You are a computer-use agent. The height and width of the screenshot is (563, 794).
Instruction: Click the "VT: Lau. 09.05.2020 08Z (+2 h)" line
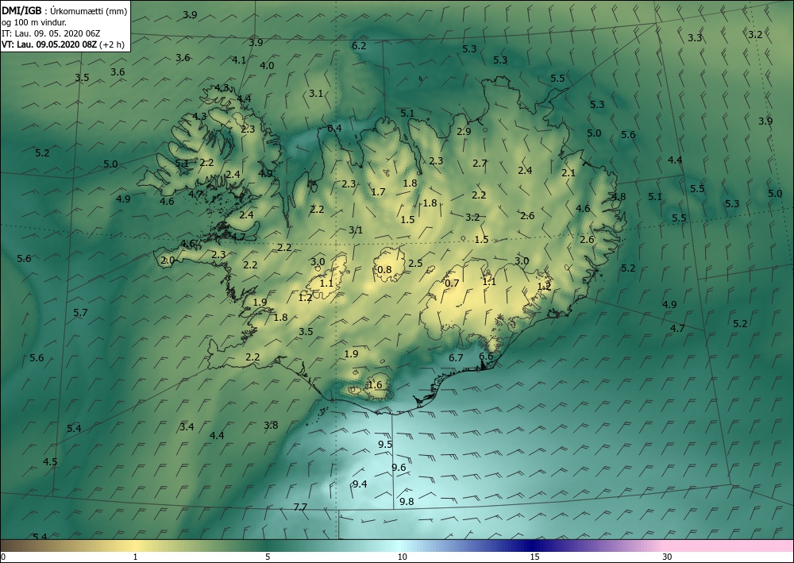point(64,44)
